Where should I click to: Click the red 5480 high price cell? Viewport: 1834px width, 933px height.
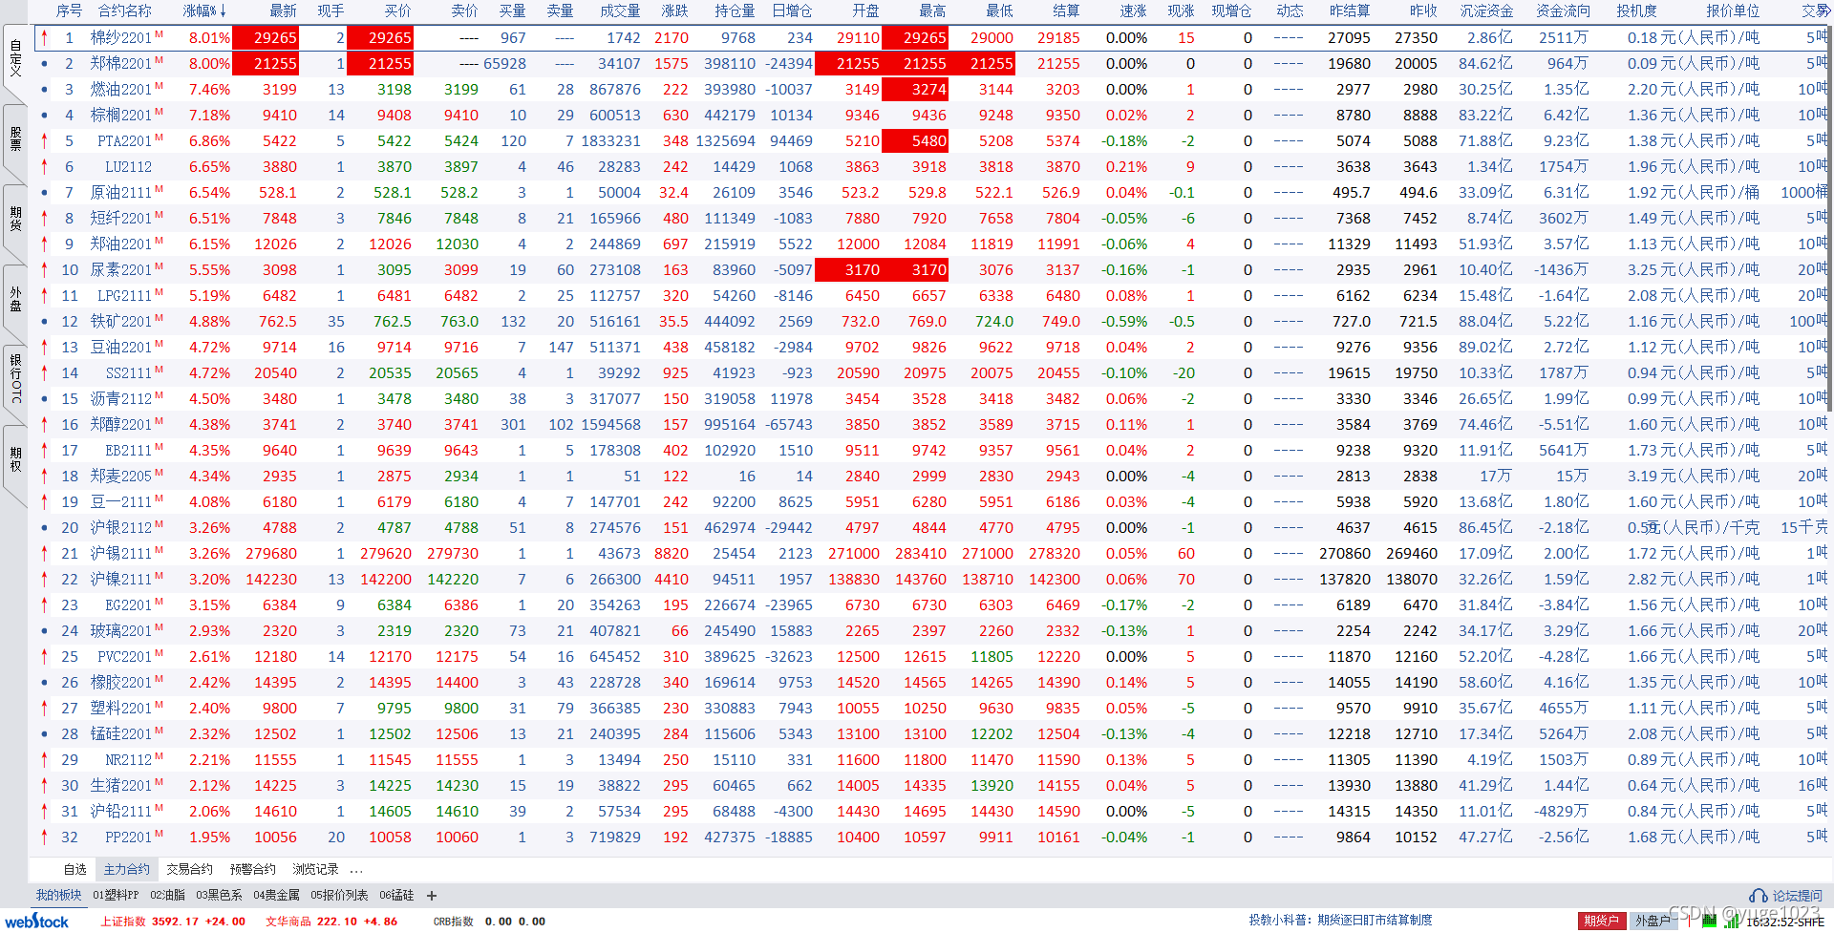click(916, 140)
